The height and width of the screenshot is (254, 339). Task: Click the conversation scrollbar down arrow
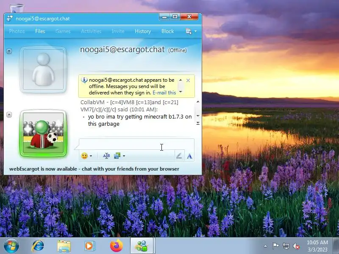pyautogui.click(x=198, y=116)
